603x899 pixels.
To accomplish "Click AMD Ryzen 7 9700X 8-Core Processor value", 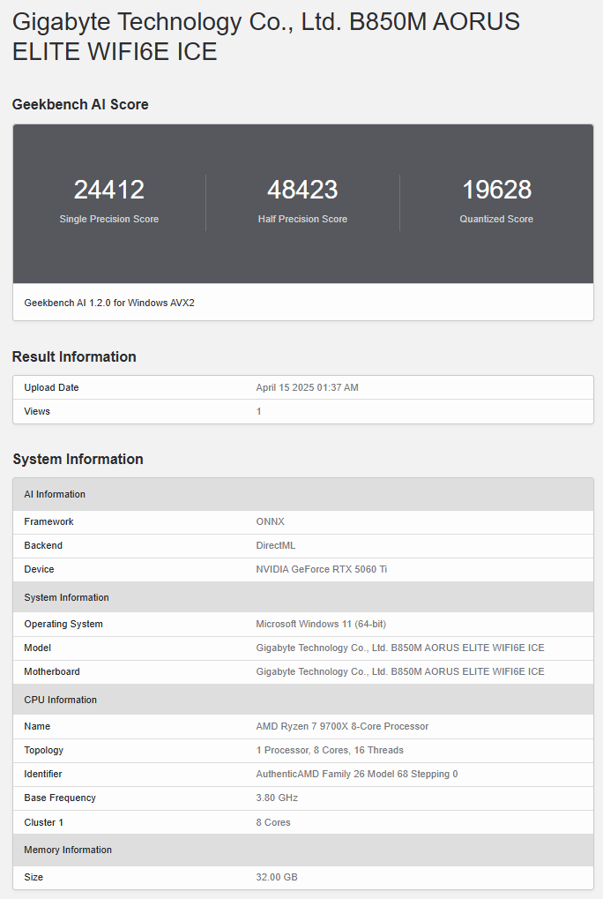I will pyautogui.click(x=342, y=726).
